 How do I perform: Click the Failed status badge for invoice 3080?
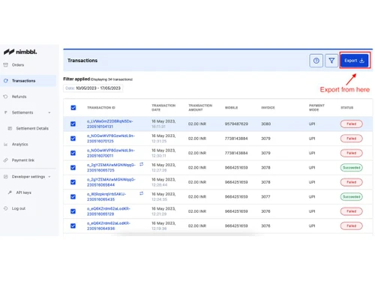(x=351, y=124)
